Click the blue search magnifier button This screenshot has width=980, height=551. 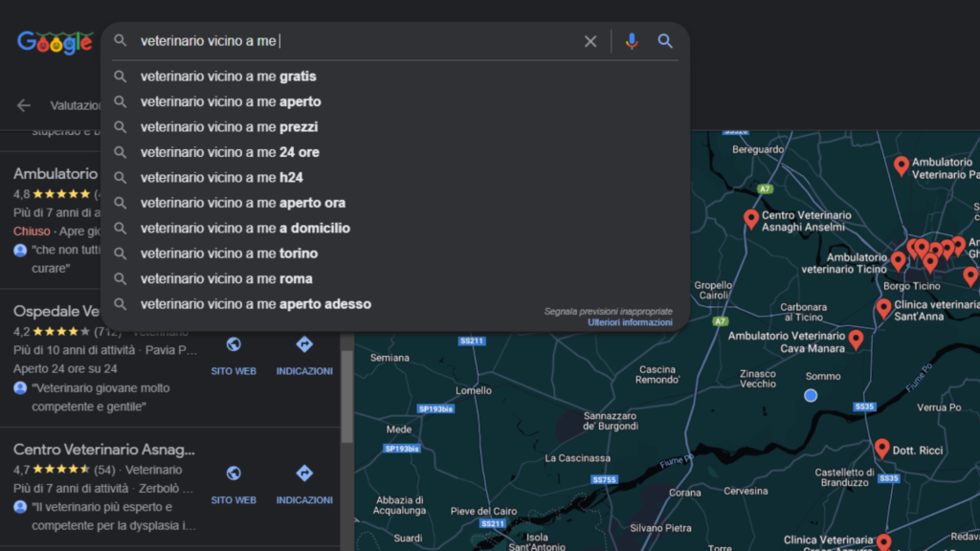[x=665, y=41]
